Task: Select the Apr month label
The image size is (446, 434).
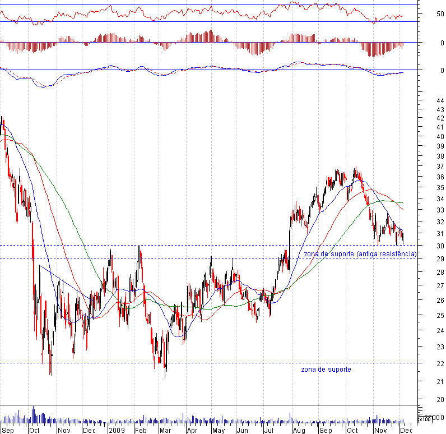Action: [192, 430]
